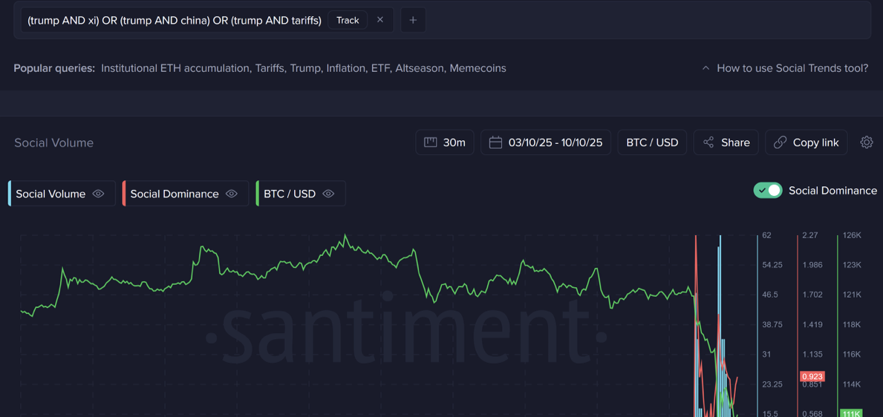Click the 2.27 dominance axis label
The image size is (883, 417).
click(x=809, y=235)
